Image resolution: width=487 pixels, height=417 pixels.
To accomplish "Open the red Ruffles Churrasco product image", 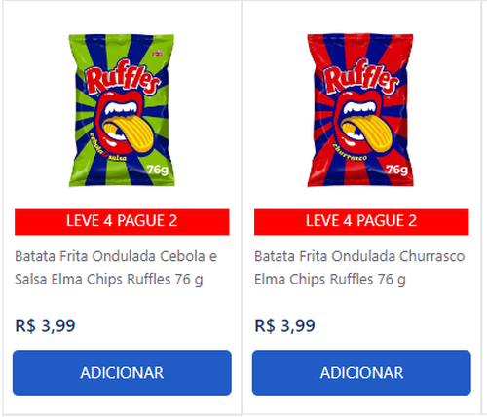I will 360,110.
